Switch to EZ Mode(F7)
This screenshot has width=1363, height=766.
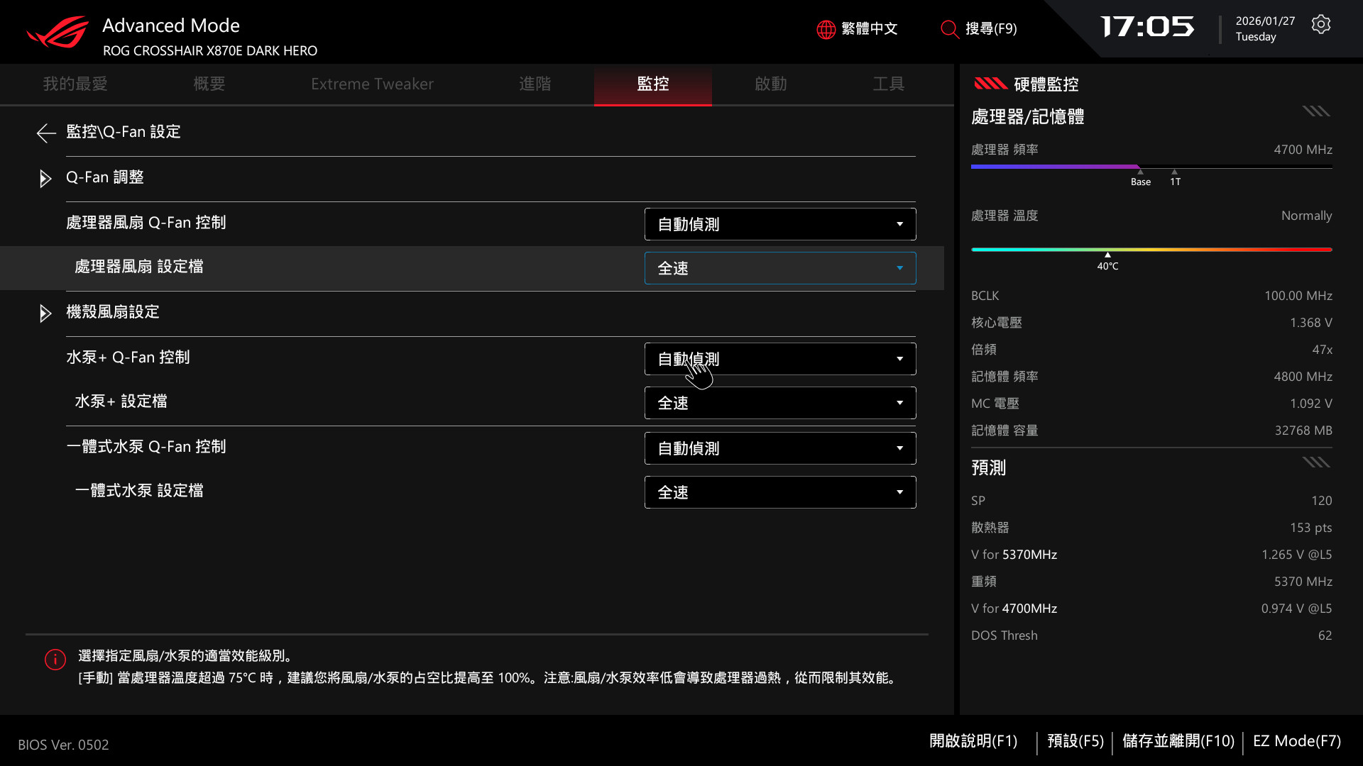click(1296, 741)
